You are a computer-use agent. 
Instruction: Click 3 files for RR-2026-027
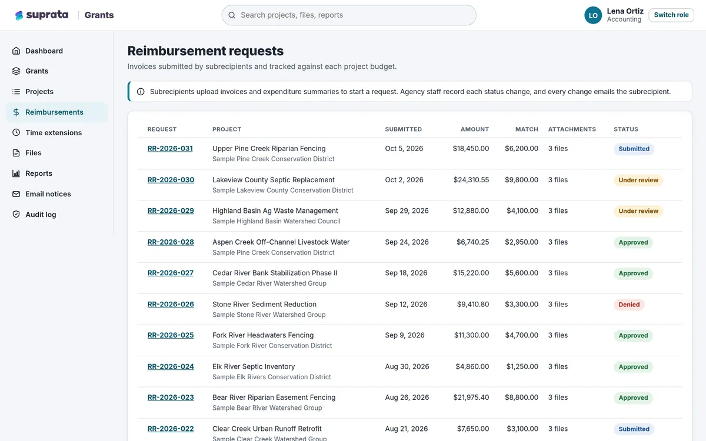tap(558, 273)
